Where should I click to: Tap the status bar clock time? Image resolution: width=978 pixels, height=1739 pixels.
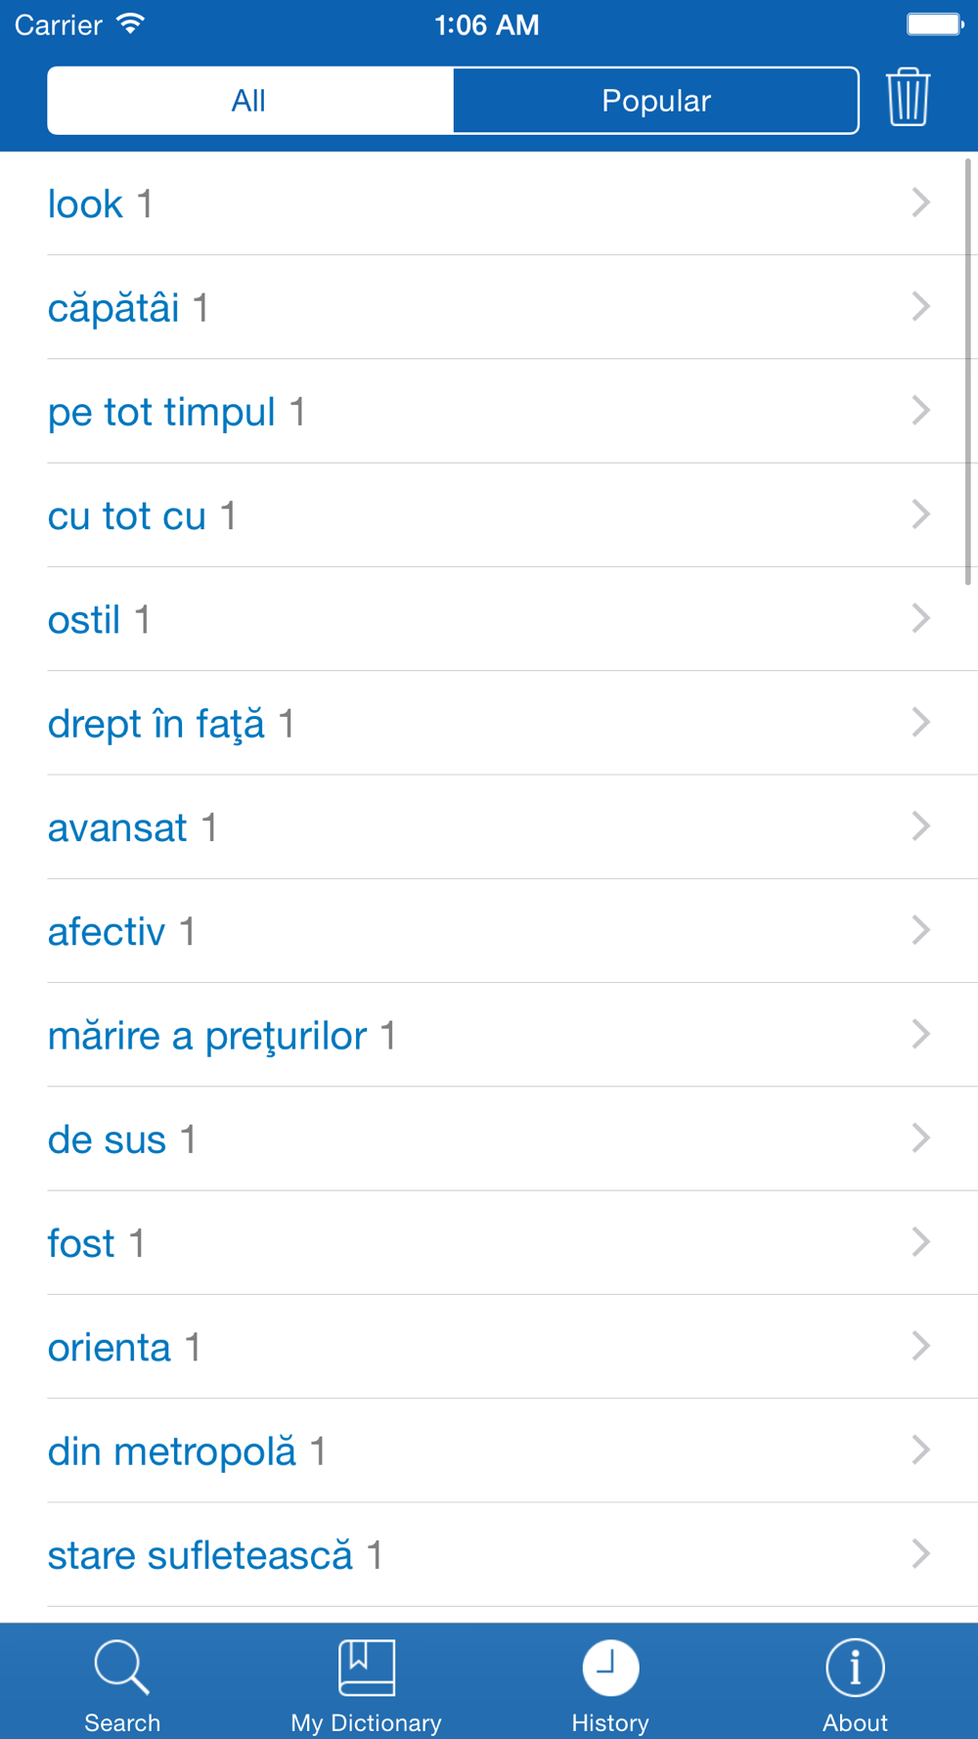point(486,24)
